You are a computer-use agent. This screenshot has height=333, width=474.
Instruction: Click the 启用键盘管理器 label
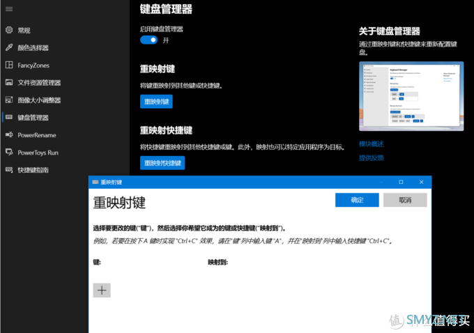coord(162,29)
